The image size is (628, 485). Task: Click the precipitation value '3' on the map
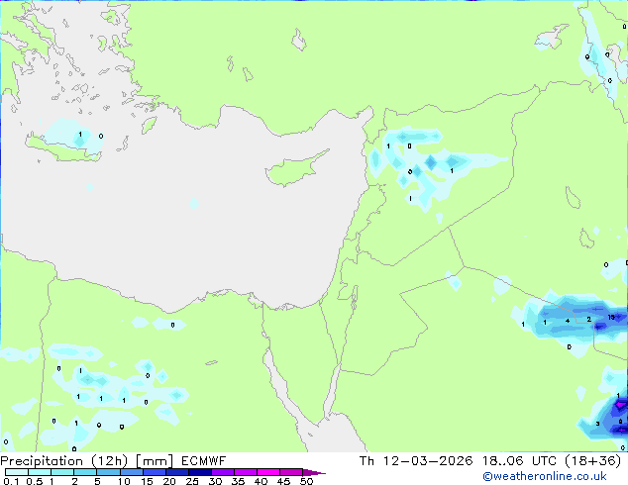(x=597, y=424)
